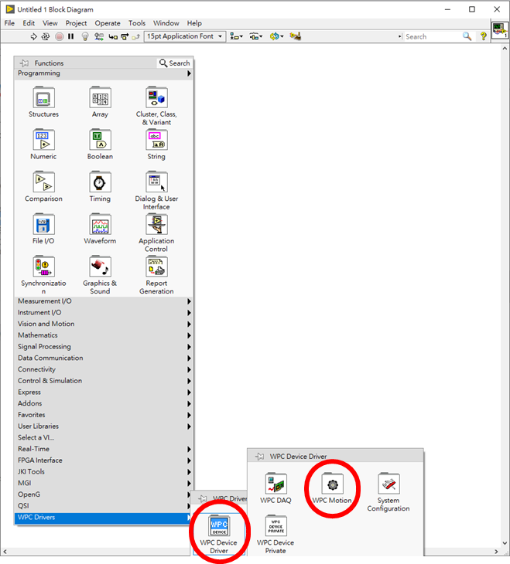This screenshot has height=564, width=510.
Task: Click the palette Search button
Action: (x=175, y=63)
